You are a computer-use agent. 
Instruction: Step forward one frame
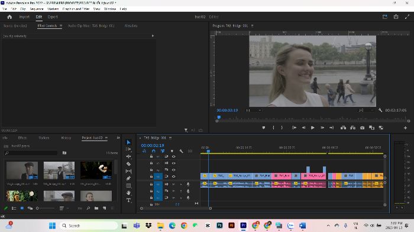322,128
